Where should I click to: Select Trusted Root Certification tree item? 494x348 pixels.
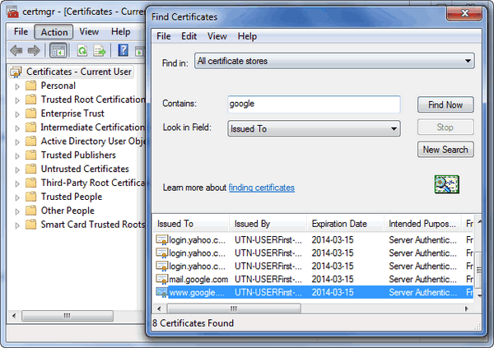[x=93, y=100]
